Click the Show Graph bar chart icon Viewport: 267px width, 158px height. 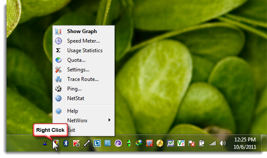tap(58, 31)
